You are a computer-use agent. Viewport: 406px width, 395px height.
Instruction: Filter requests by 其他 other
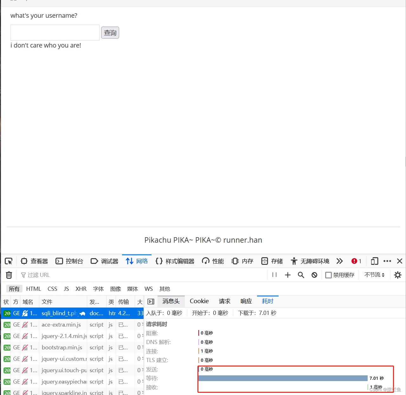click(164, 289)
